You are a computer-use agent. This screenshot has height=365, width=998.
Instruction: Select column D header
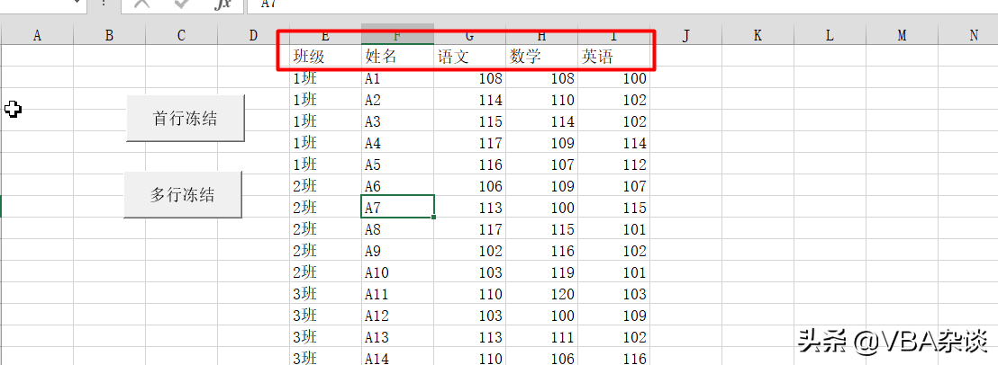(x=253, y=36)
